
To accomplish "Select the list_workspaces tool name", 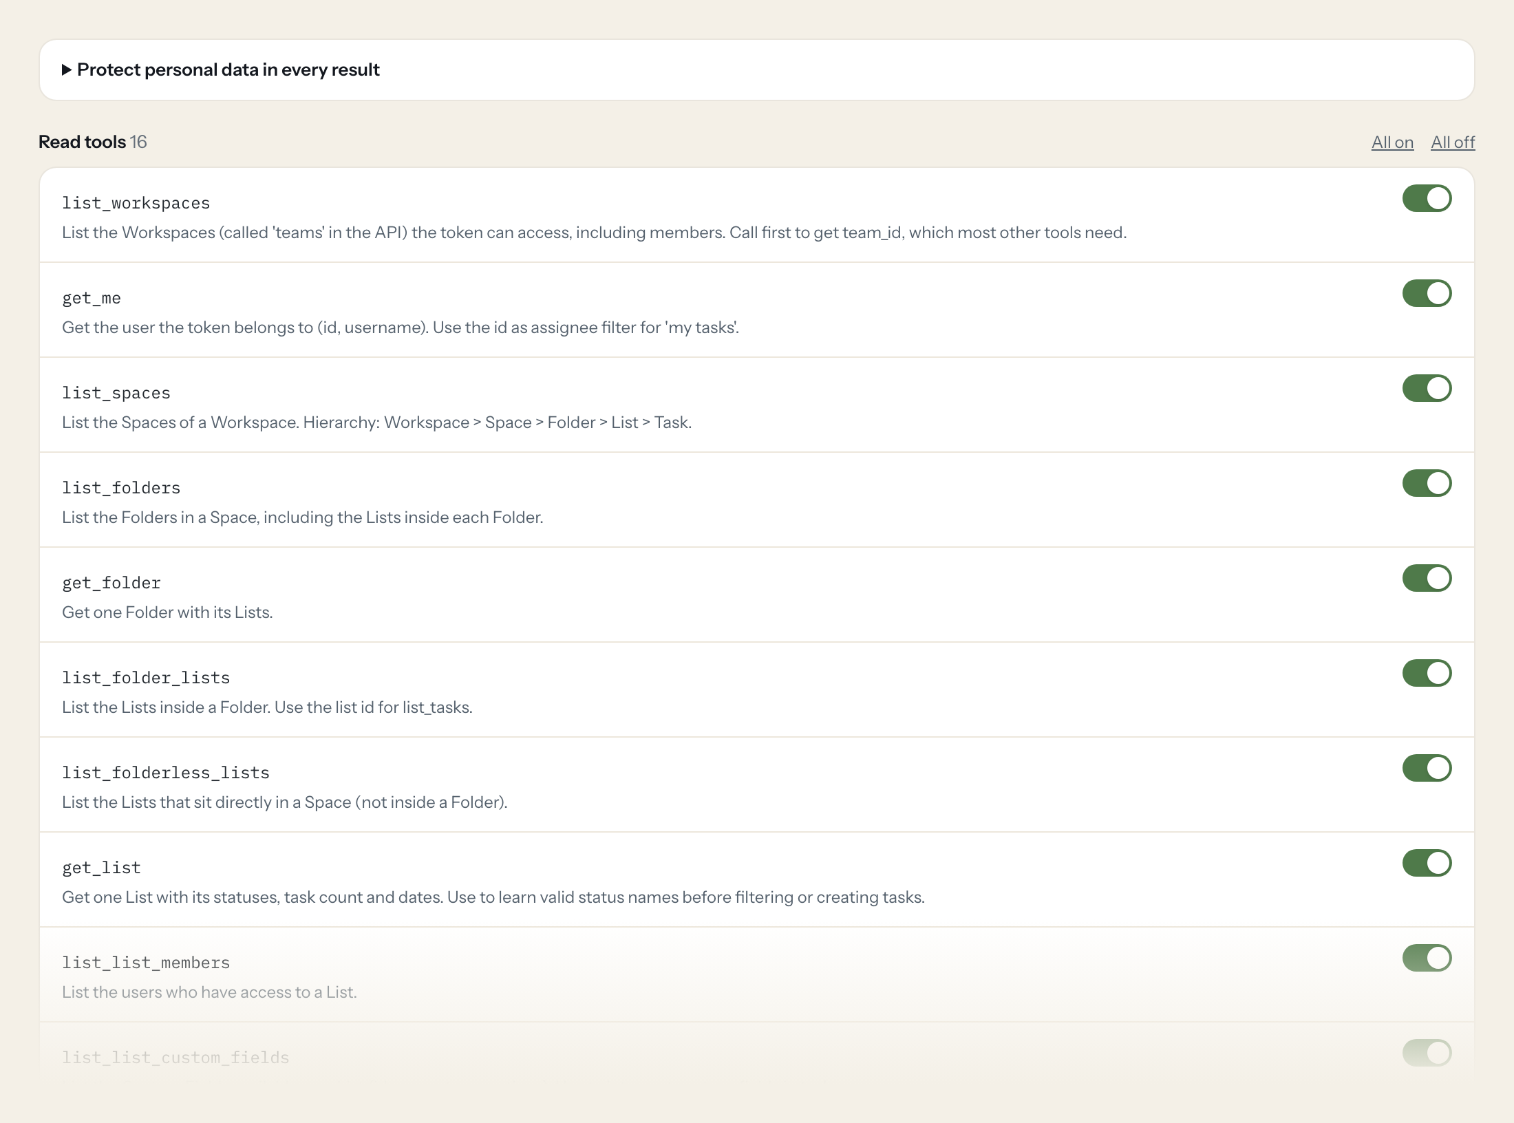I will [136, 203].
